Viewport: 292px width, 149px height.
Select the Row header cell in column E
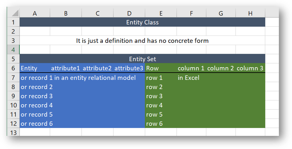pyautogui.click(x=160, y=68)
